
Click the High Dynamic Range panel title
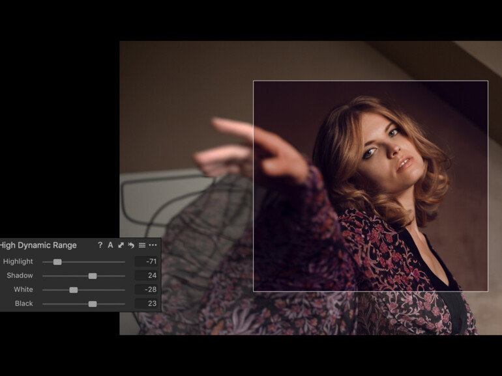pos(38,245)
